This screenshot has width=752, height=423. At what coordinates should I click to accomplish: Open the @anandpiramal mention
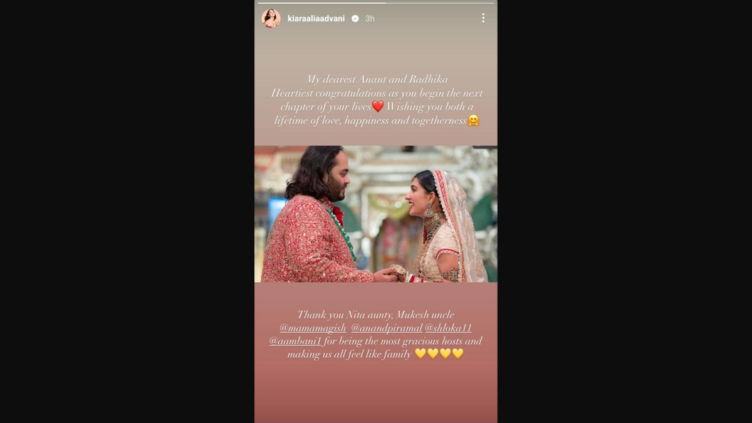[x=387, y=328]
